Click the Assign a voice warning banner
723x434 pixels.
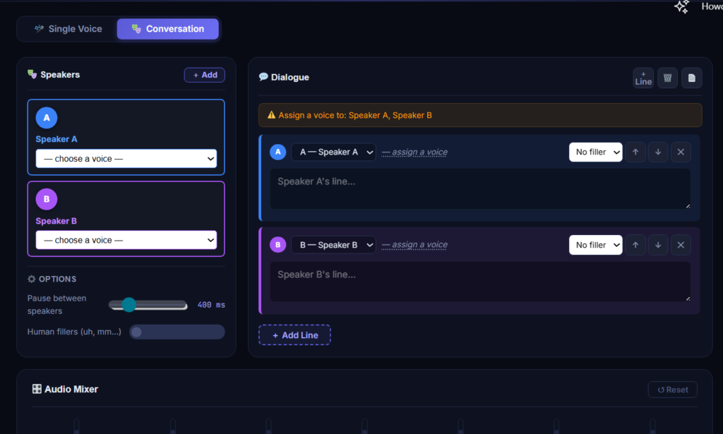pos(480,115)
